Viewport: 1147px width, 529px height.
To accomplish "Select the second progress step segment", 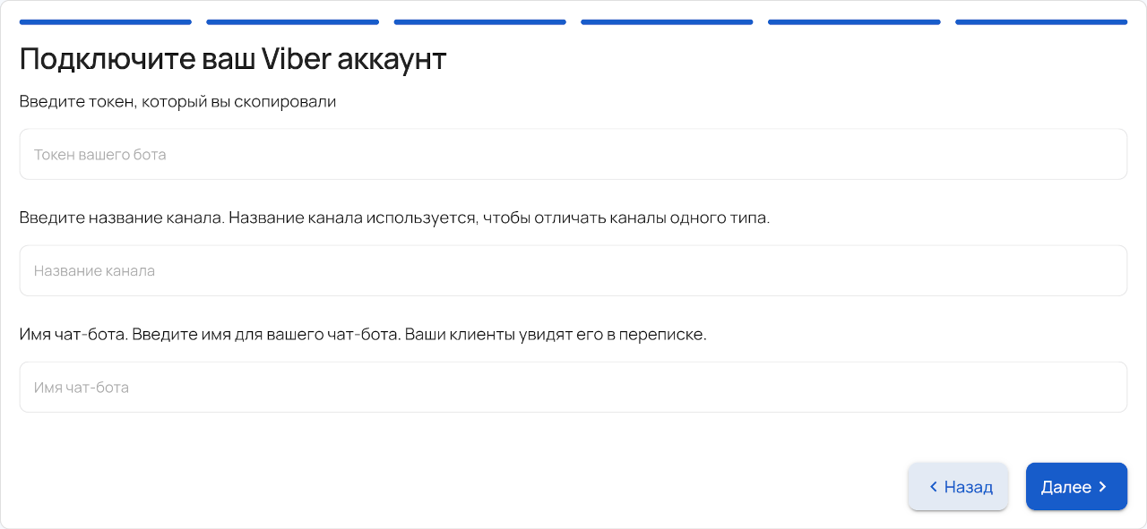I will coord(292,21).
